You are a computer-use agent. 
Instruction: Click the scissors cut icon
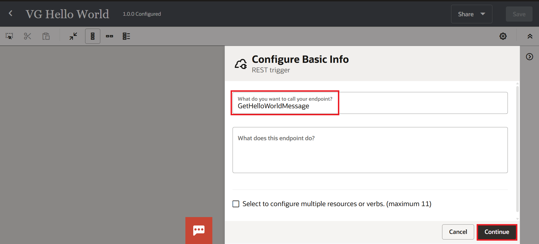click(28, 36)
